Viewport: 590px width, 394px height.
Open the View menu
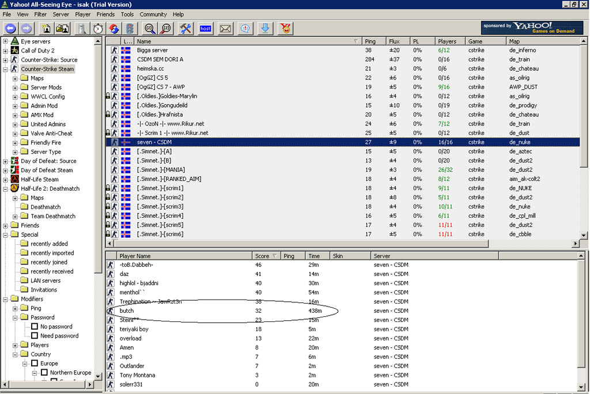22,14
